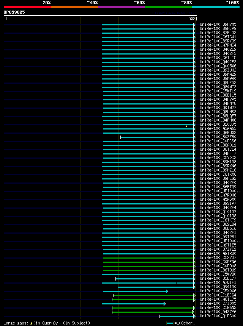Image resolution: width=243 pixels, height=326 pixels.
Task: Select the label UniRef100_Q005X6
Action: tap(218, 66)
